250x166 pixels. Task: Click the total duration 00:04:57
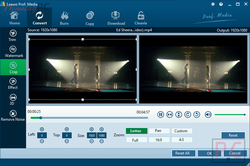tap(143, 112)
